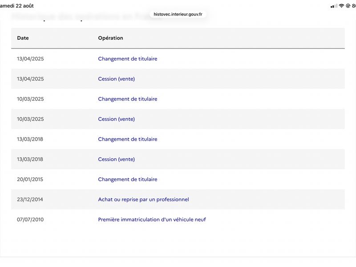Image resolution: width=356 pixels, height=267 pixels.
Task: Select Cession (vente) from 10/03/2025
Action: [x=117, y=119]
